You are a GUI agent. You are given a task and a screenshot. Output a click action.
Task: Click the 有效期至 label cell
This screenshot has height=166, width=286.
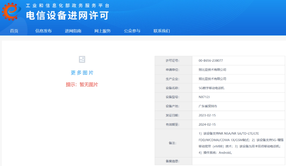click(173, 124)
